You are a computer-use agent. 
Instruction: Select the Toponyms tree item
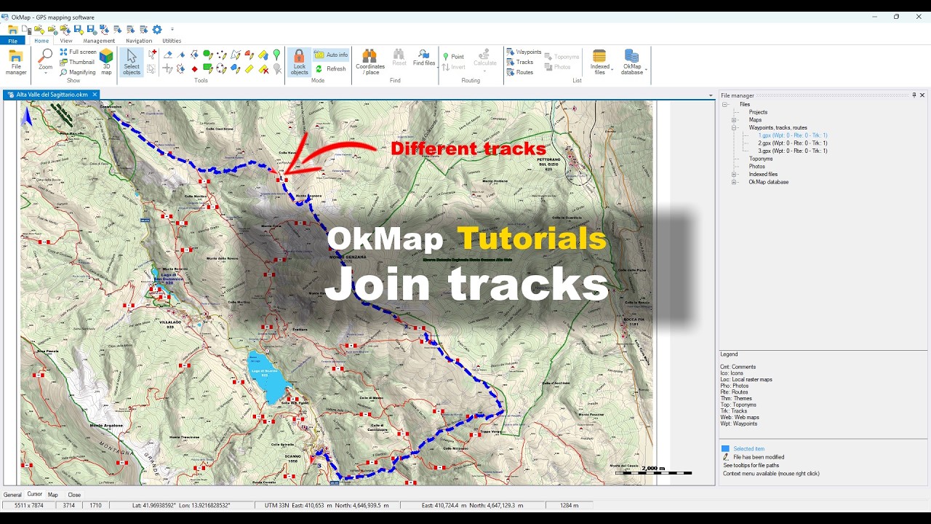tap(761, 159)
